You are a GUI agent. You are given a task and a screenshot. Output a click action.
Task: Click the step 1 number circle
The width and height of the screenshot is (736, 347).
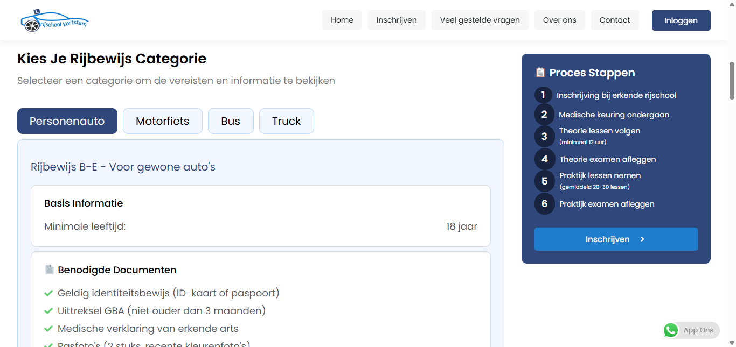(x=543, y=95)
